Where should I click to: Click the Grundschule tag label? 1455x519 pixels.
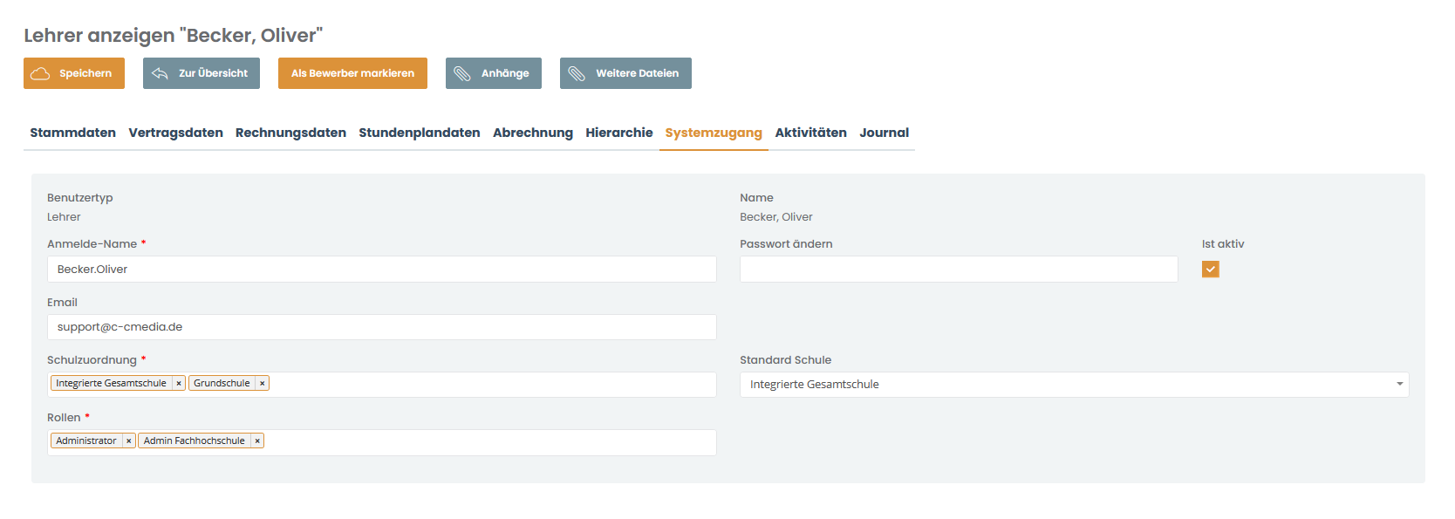(x=222, y=383)
